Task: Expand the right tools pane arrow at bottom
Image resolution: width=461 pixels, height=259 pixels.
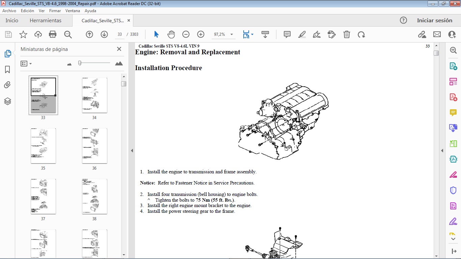Action: (x=453, y=251)
